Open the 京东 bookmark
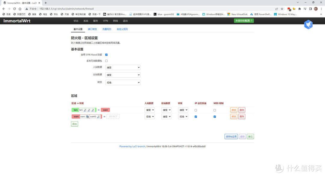Image resolution: width=325 pixels, height=176 pixels. tap(54, 14)
